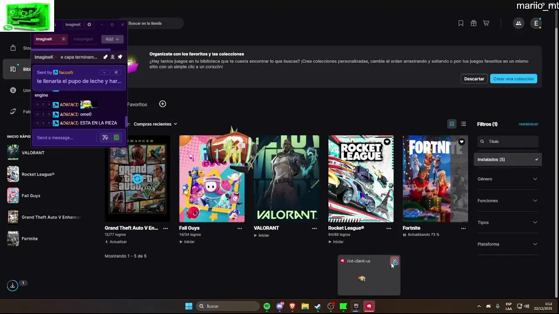Open Steam from the taskbar
Viewport: 559px width, 314px height.
click(317, 306)
